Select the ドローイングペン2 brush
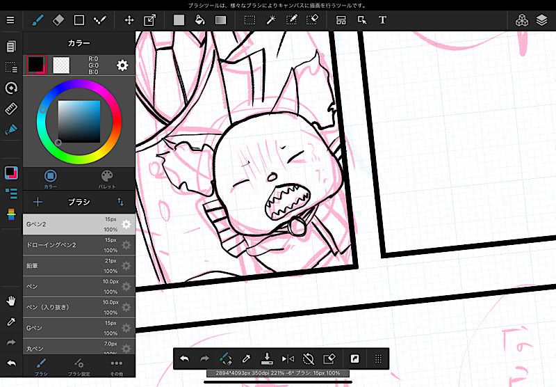The height and width of the screenshot is (387, 556). coord(79,245)
